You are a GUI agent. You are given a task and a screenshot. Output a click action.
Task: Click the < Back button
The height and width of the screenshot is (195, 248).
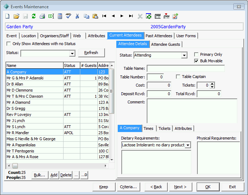pos(156,187)
